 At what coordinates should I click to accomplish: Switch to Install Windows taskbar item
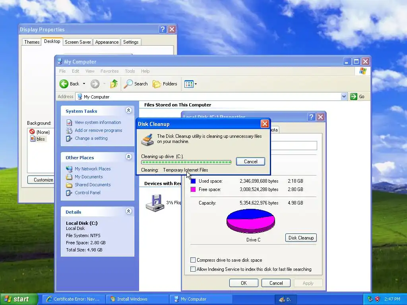click(x=138, y=299)
